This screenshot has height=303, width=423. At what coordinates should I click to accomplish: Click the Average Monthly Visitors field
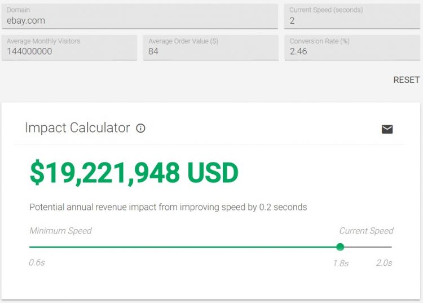(x=69, y=47)
